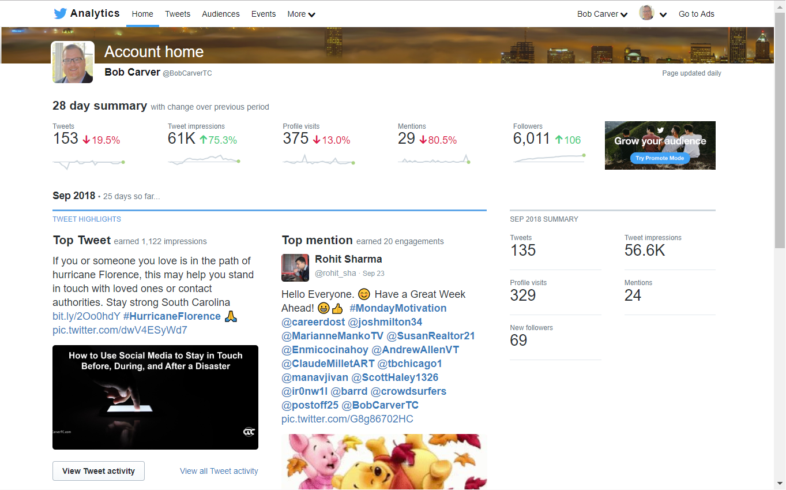
Task: Click the @manavjivan mention
Action: pyautogui.click(x=315, y=377)
